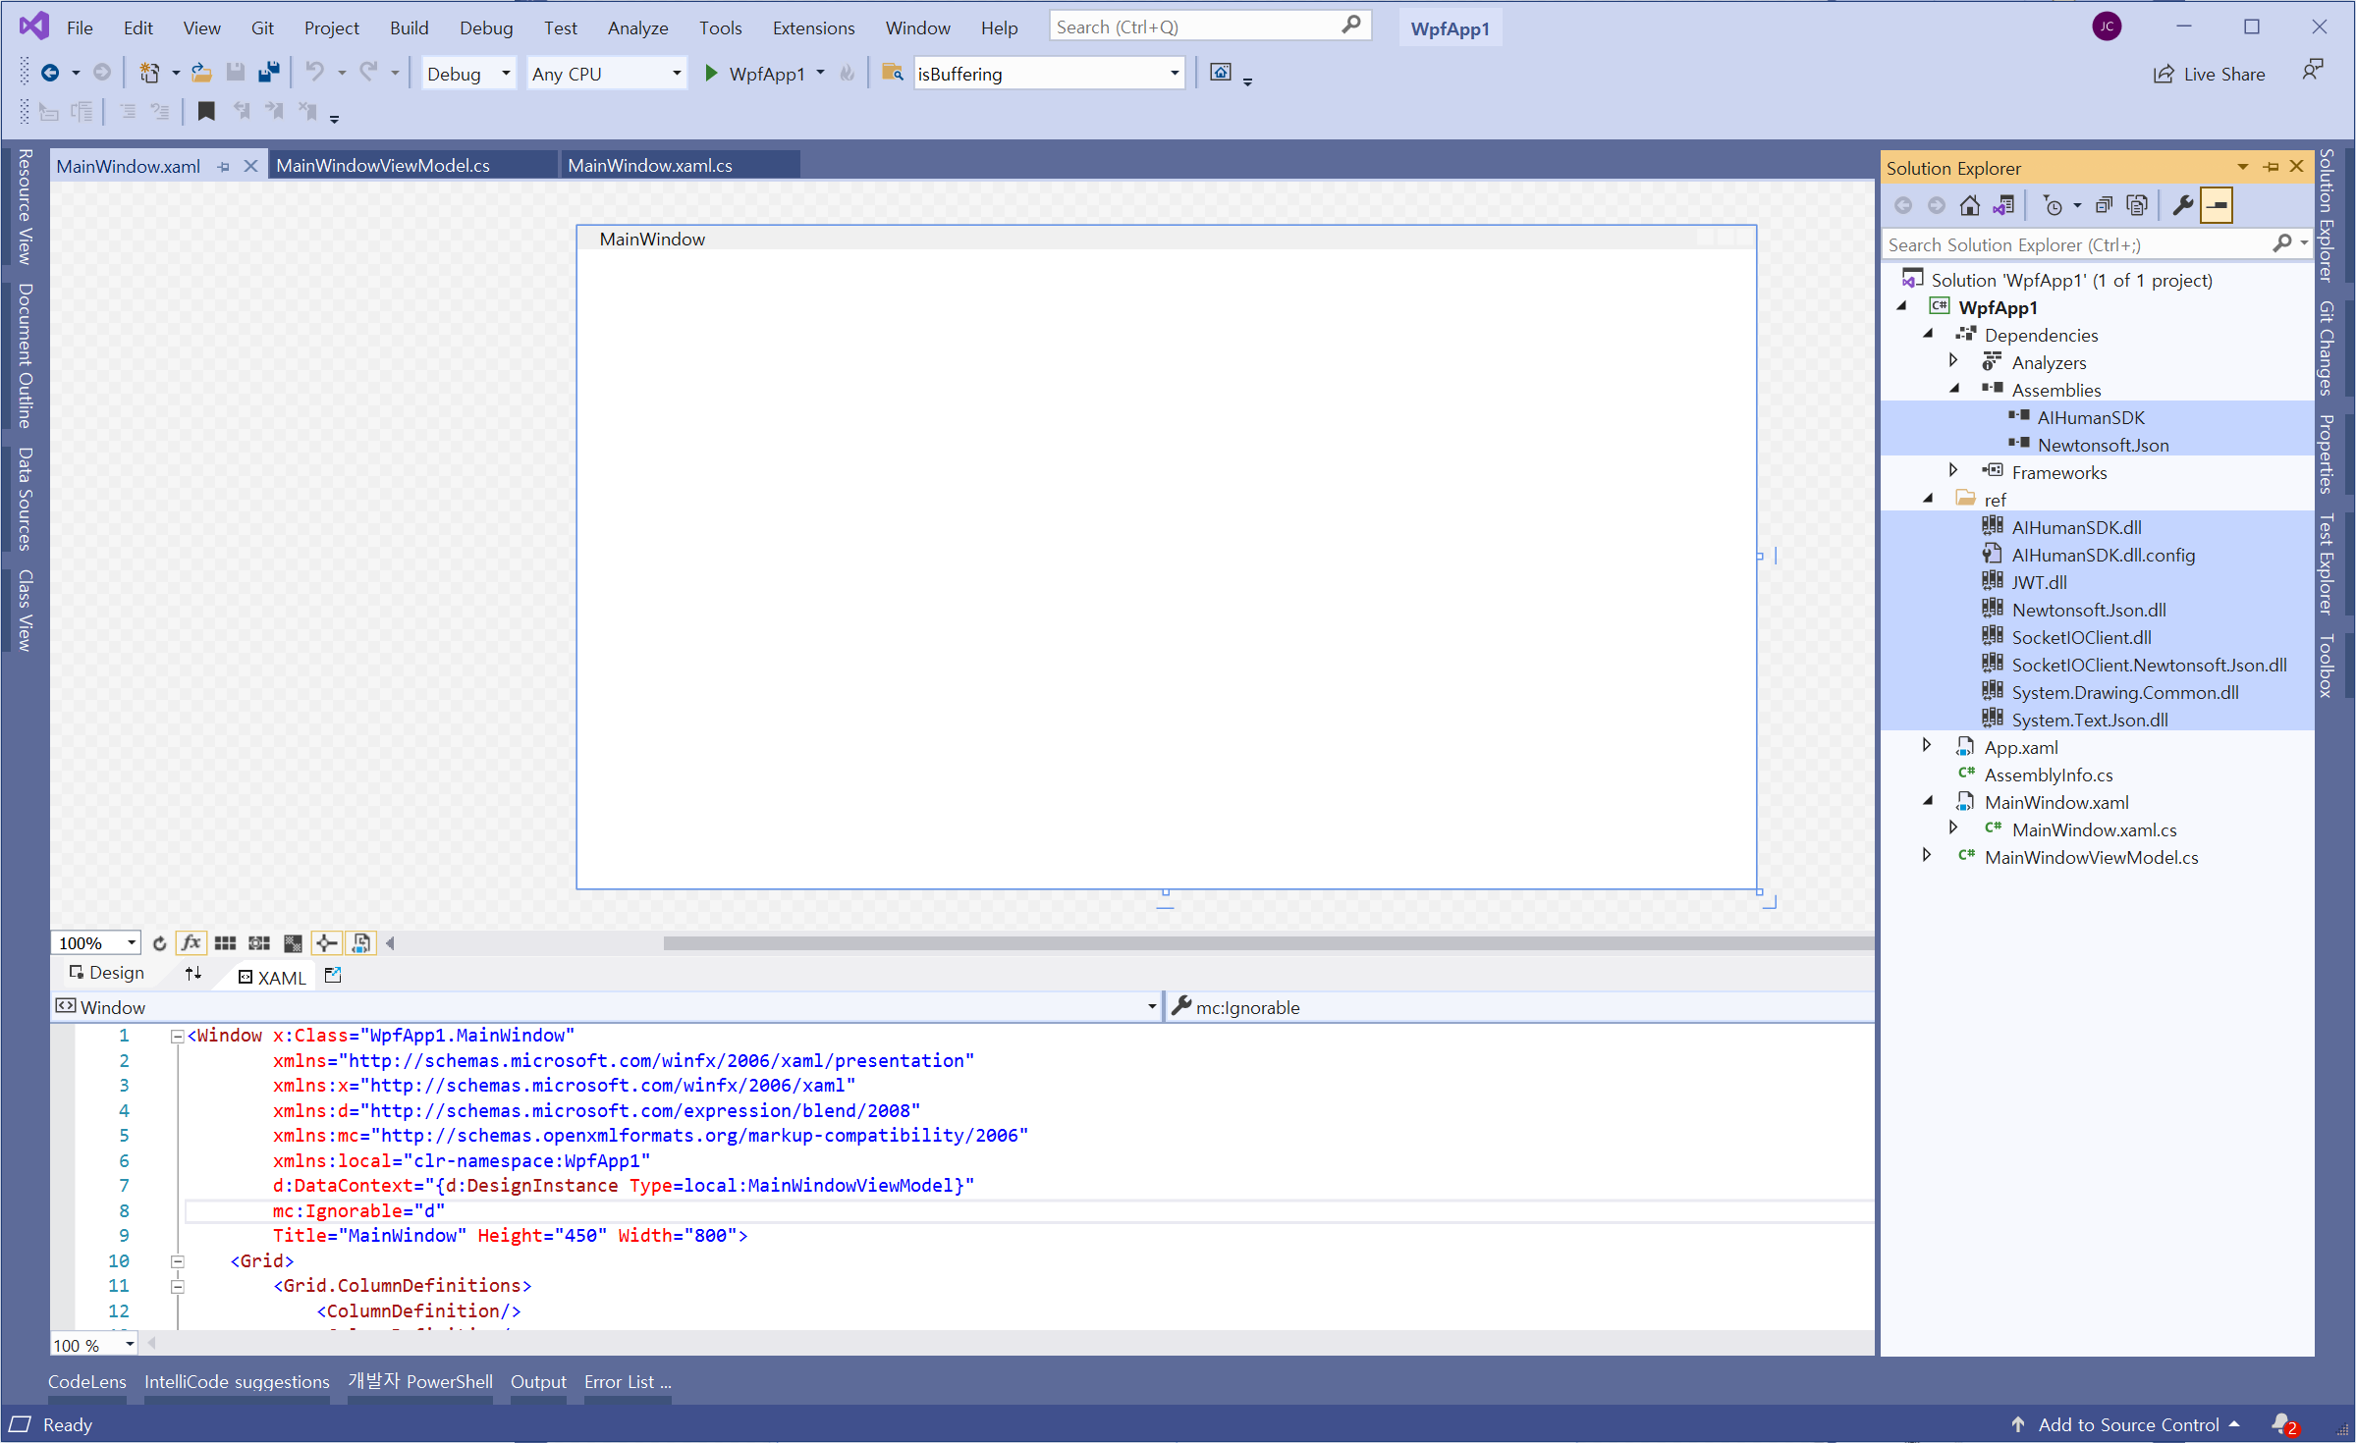The width and height of the screenshot is (2356, 1443).
Task: Toggle Snap to snaplines button
Action: tap(326, 943)
